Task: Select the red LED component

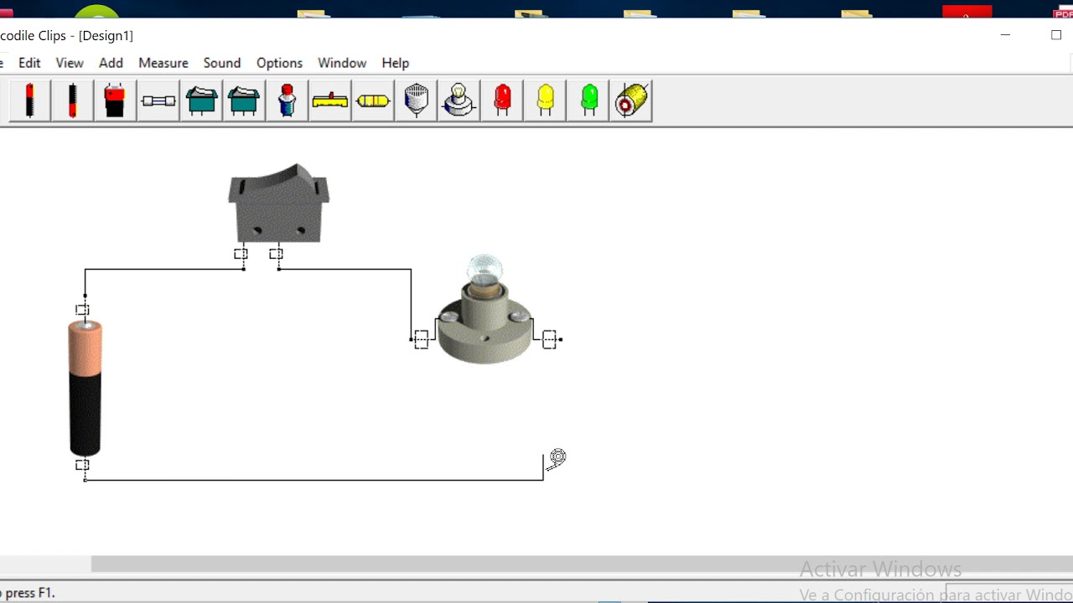Action: coord(502,100)
